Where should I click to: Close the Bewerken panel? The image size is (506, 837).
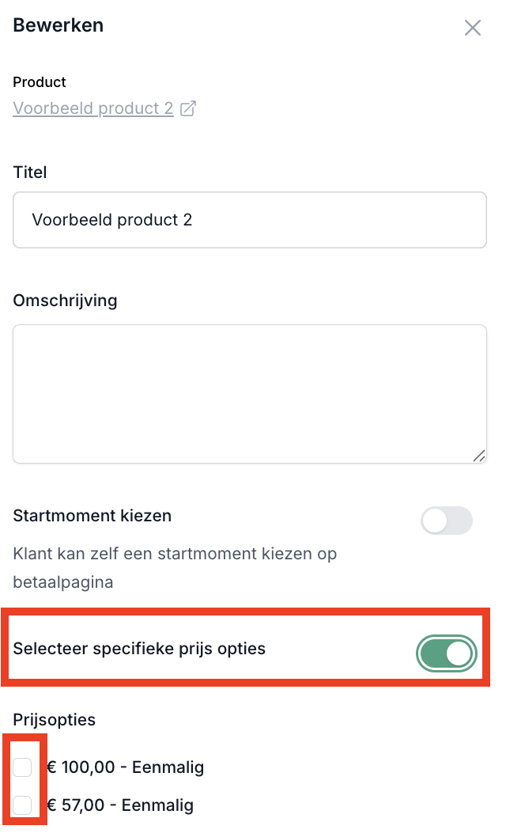[x=472, y=28]
